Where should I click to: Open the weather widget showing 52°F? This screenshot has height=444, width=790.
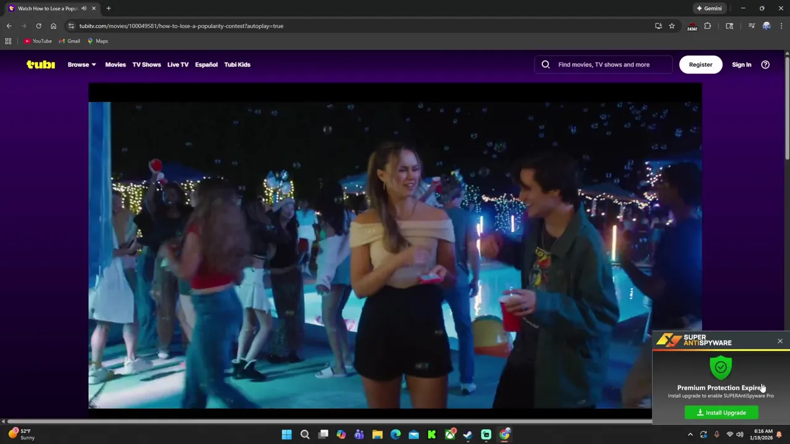(x=22, y=434)
